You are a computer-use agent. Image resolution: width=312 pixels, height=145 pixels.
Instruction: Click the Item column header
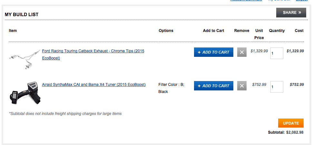pos(13,31)
